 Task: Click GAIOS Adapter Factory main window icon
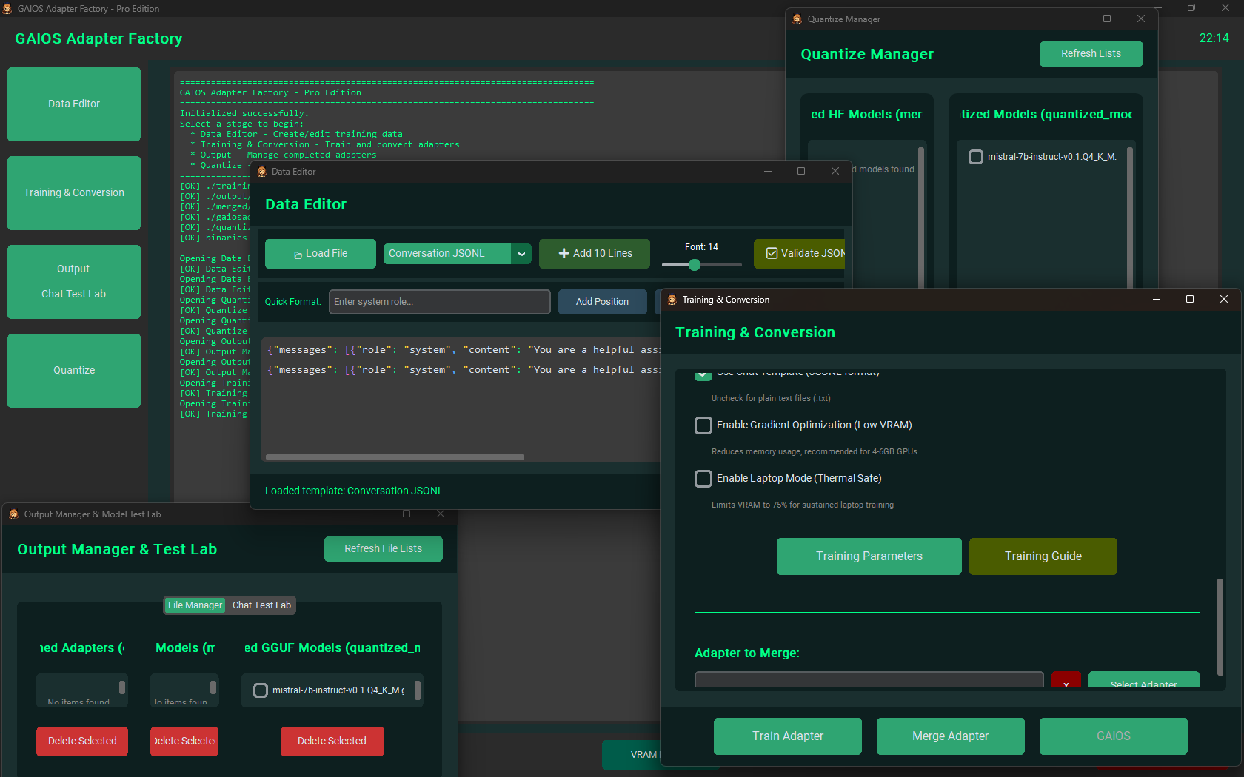tap(7, 9)
